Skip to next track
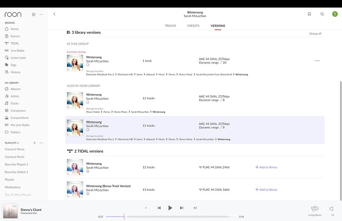The image size is (342, 221). (182, 208)
